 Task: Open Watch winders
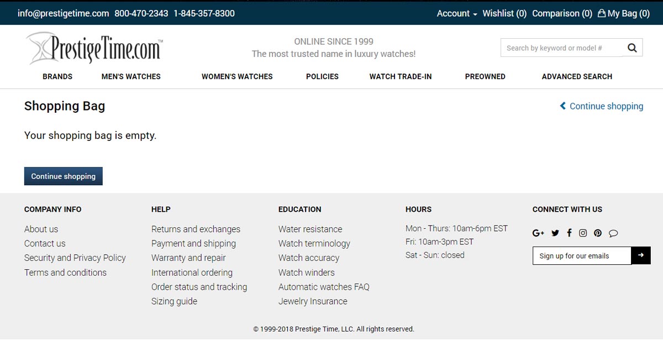click(x=306, y=272)
